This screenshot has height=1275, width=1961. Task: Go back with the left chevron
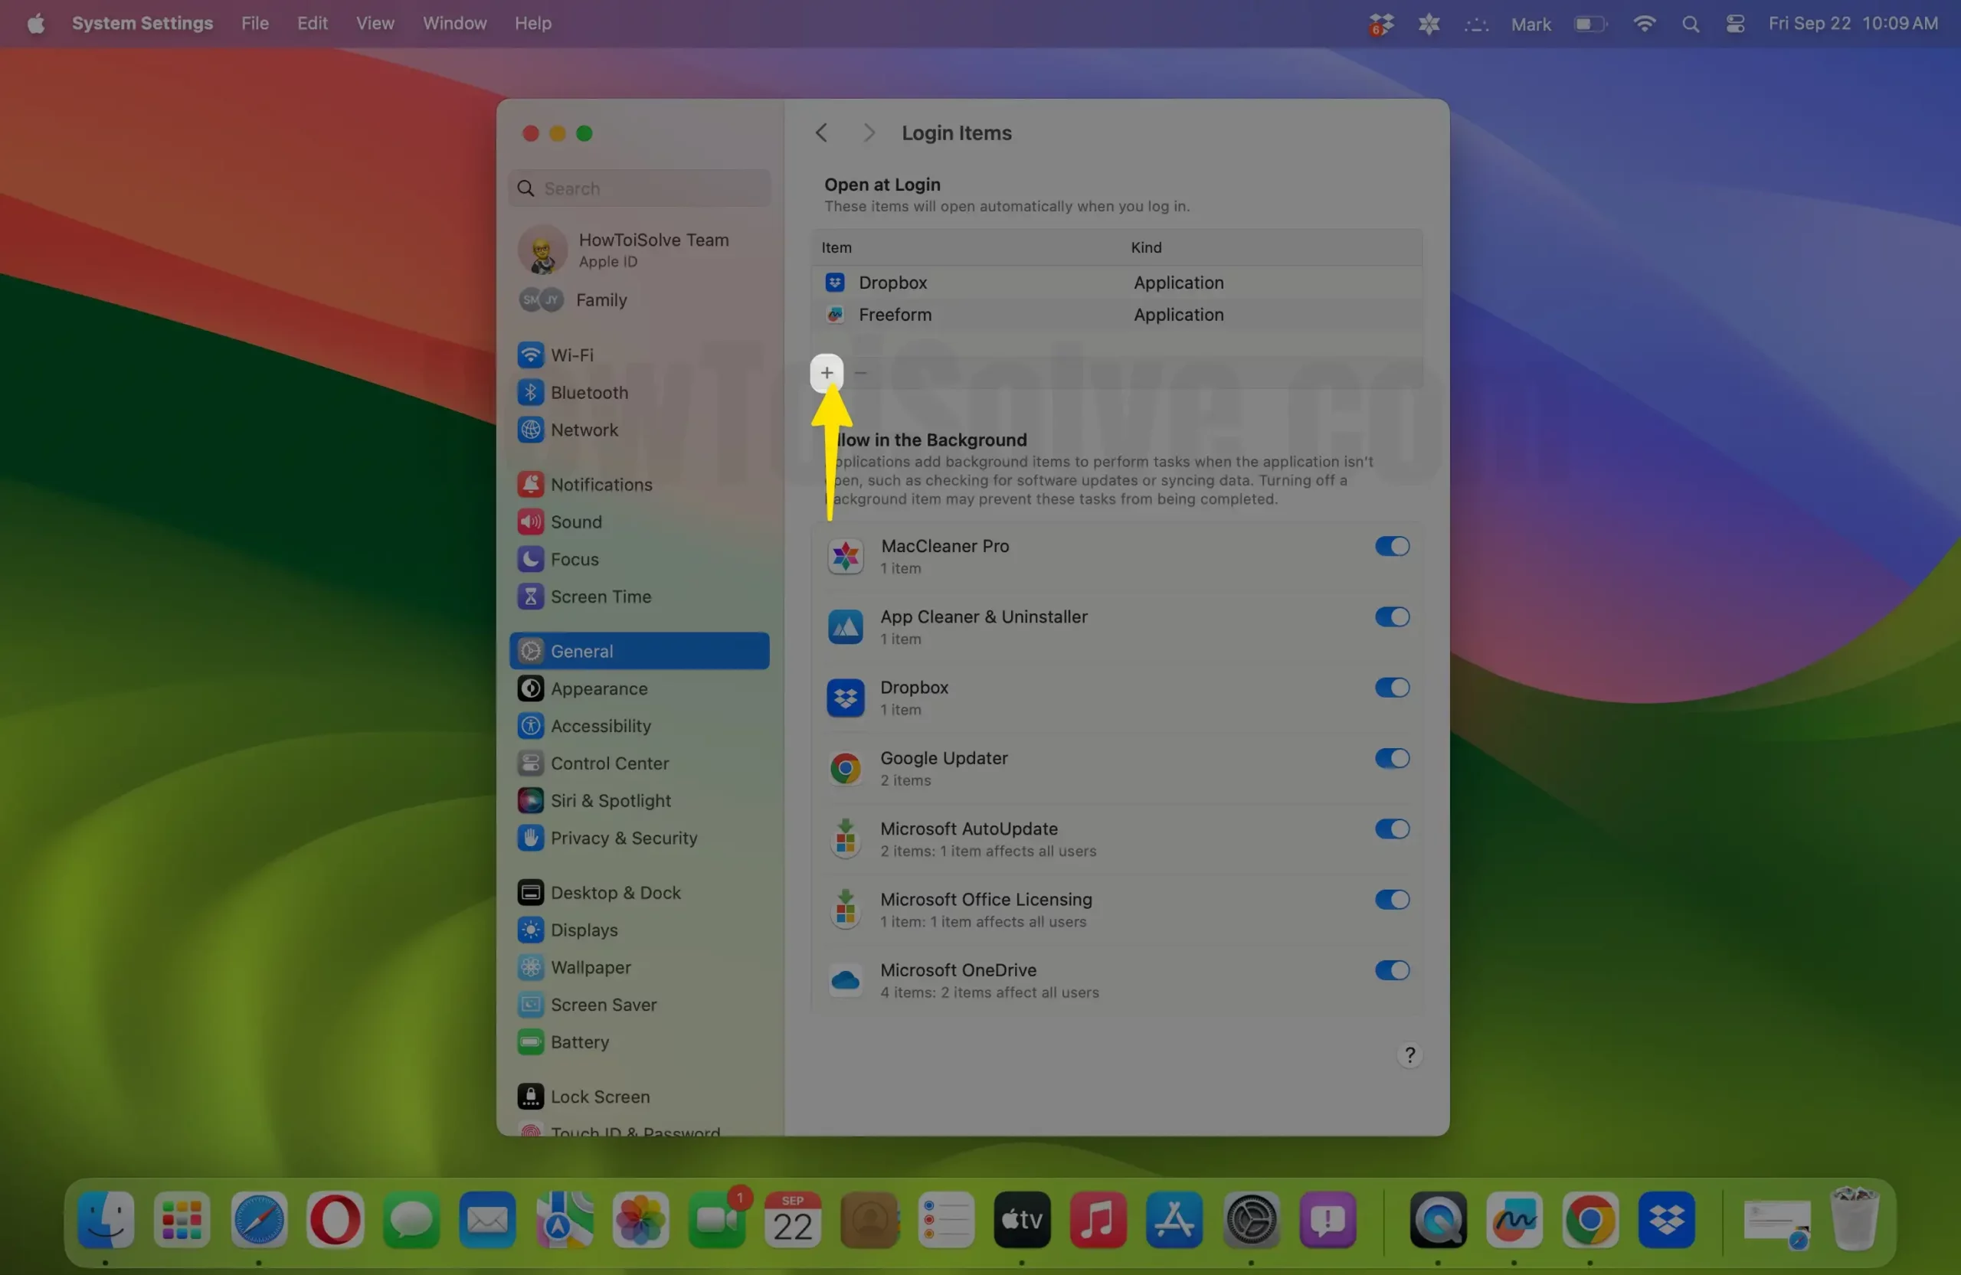pos(821,132)
